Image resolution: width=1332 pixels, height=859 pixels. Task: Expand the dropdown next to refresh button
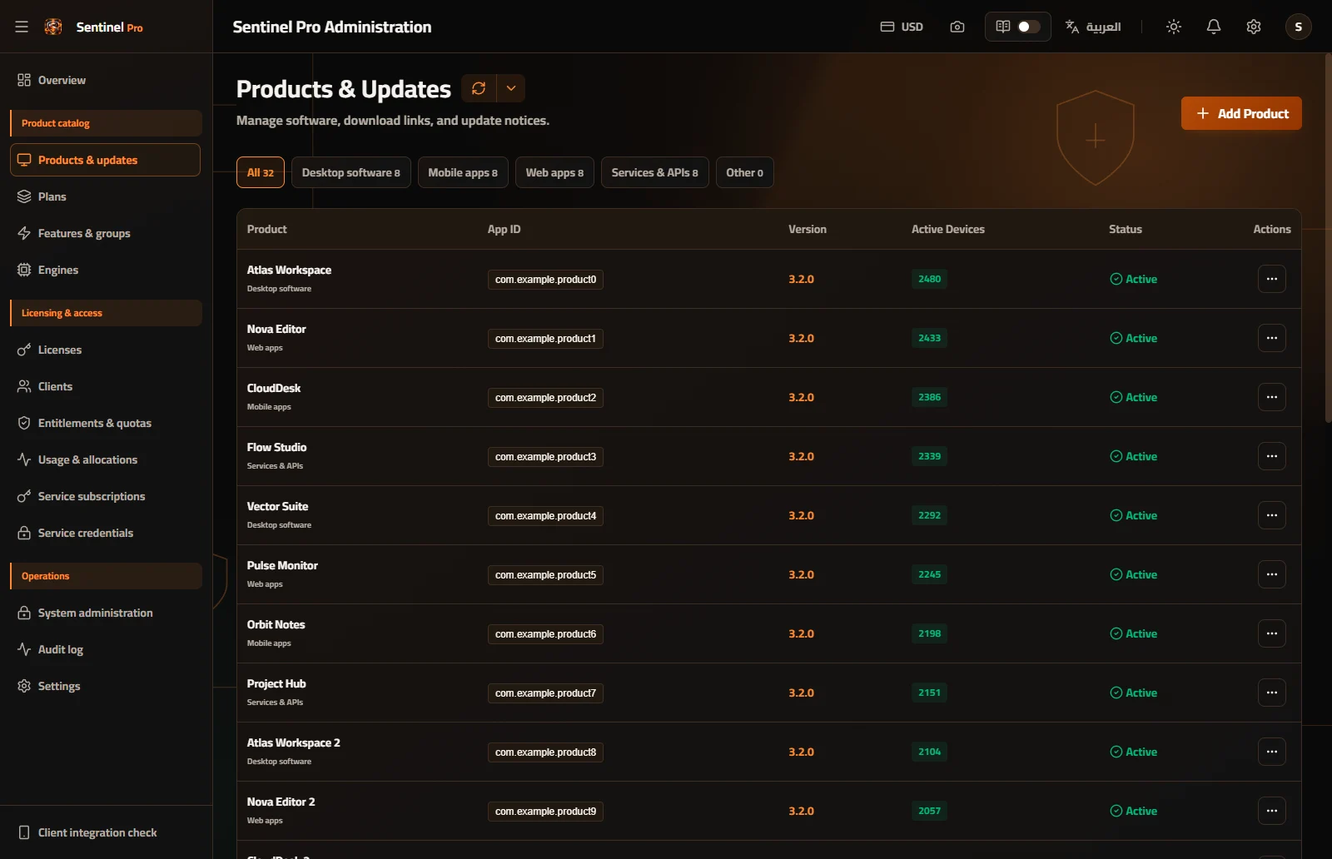pyautogui.click(x=511, y=88)
